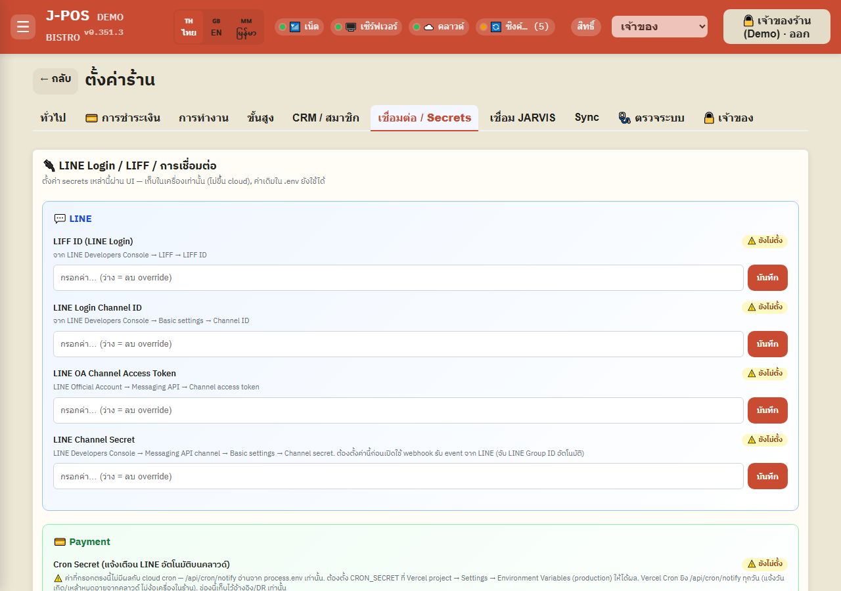Open the เชื่อม JARVIS tab
This screenshot has height=591, width=841.
click(523, 118)
